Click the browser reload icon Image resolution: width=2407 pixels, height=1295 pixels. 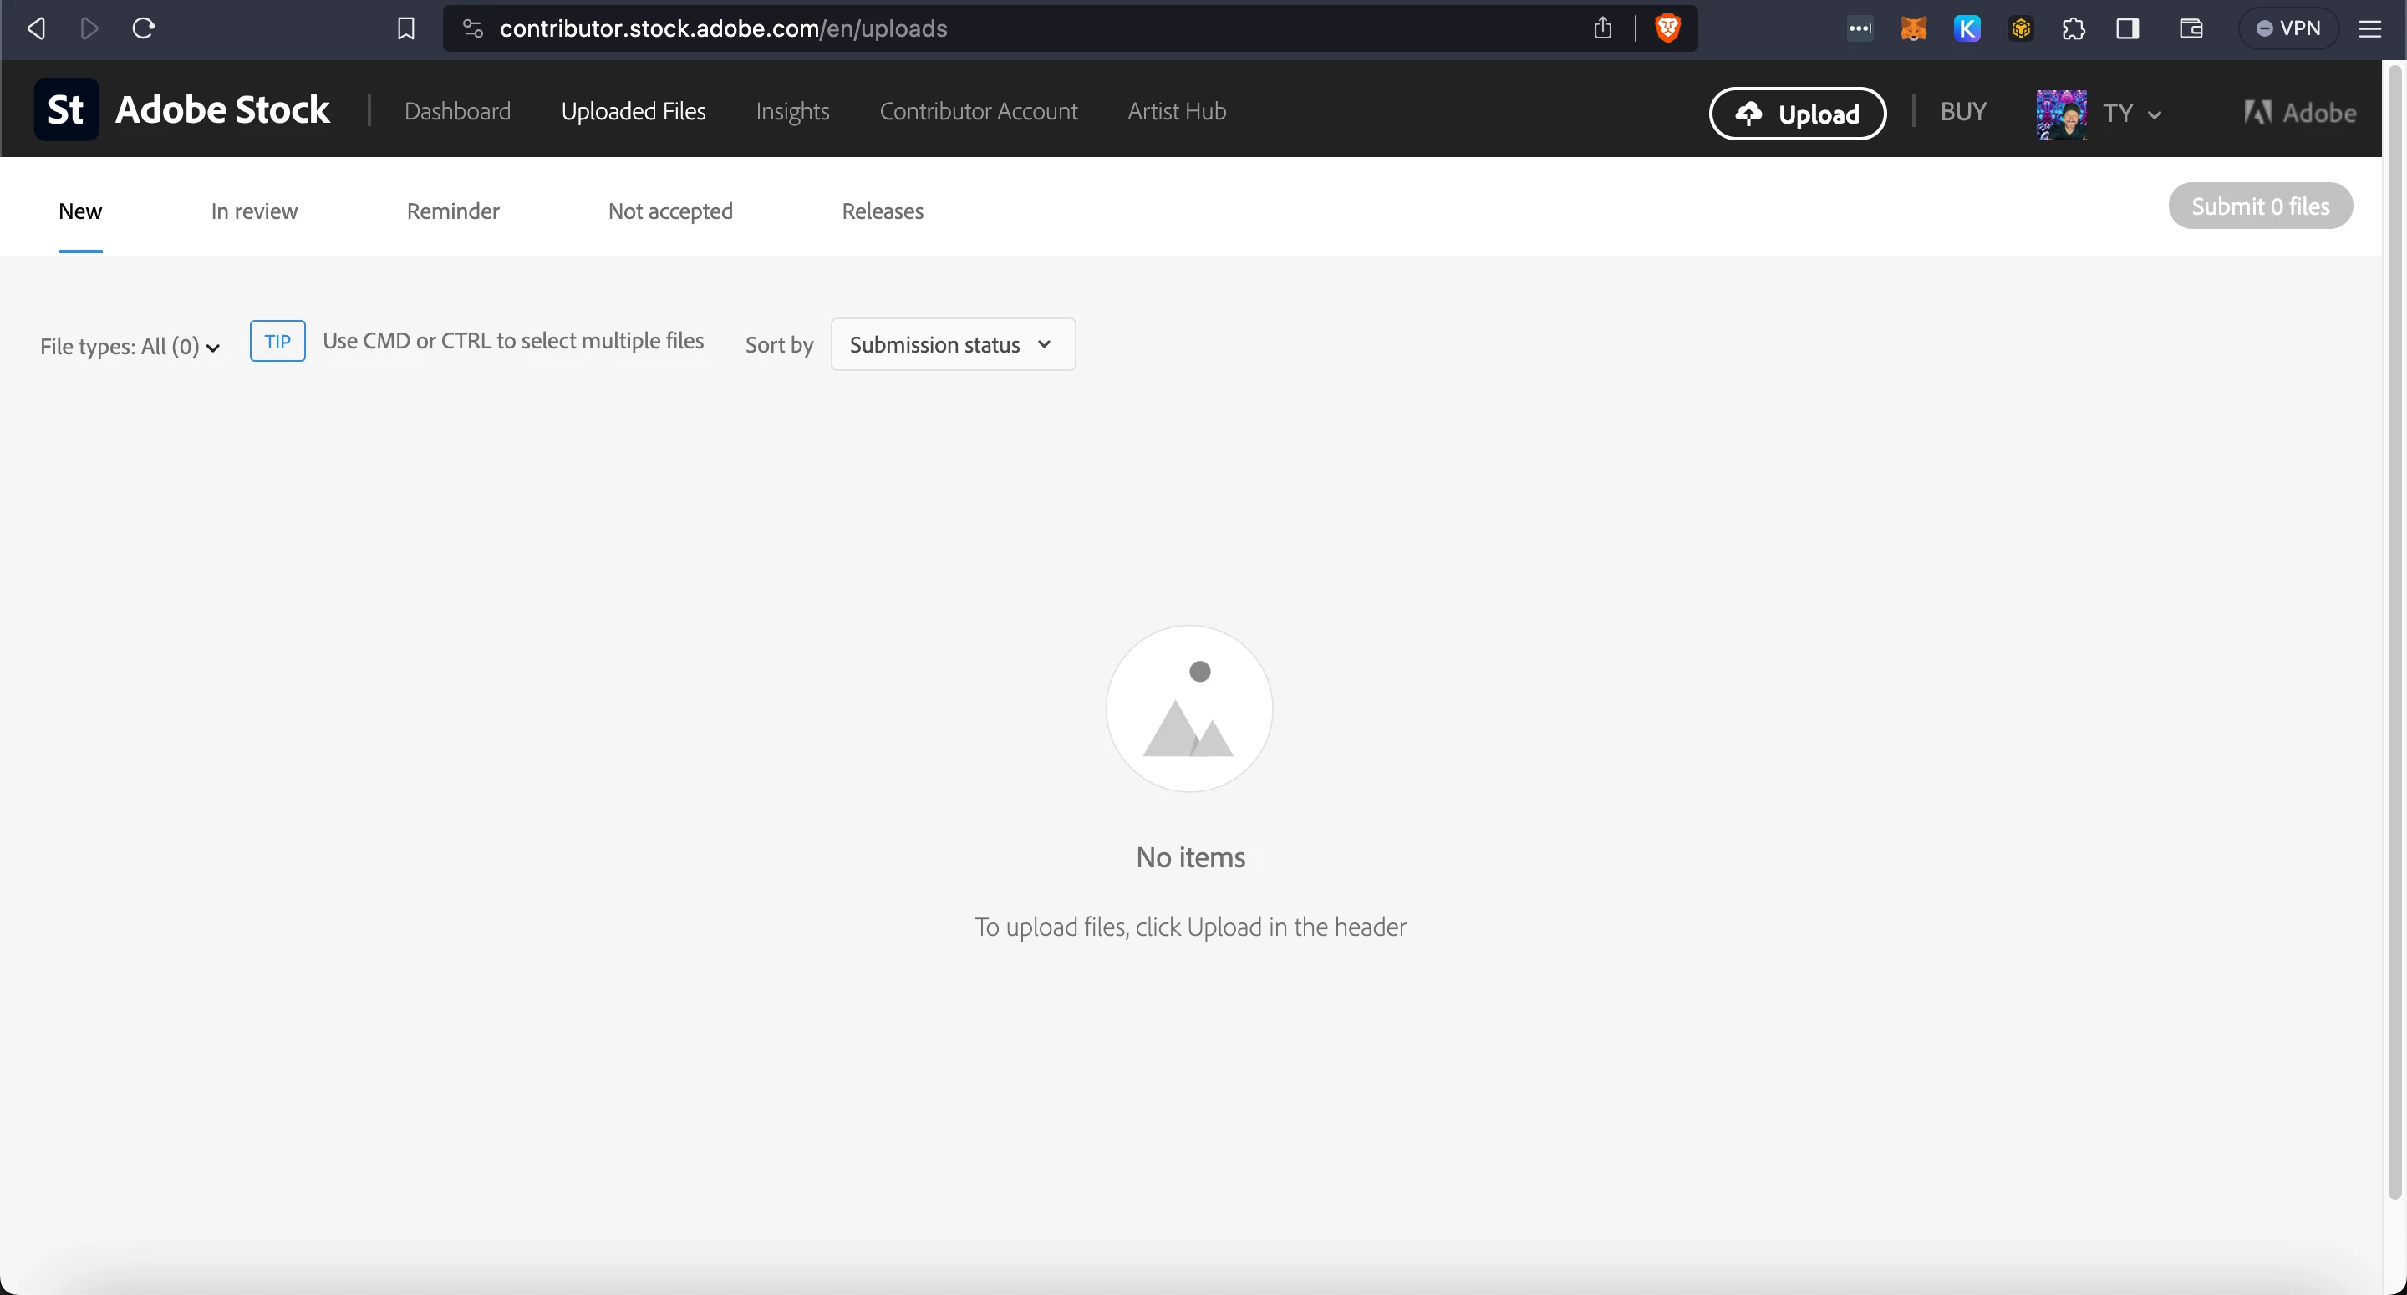[x=143, y=28]
